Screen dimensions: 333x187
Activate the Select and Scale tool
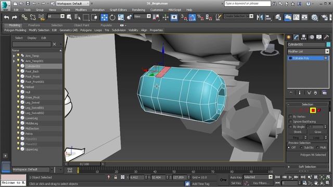click(x=121, y=17)
